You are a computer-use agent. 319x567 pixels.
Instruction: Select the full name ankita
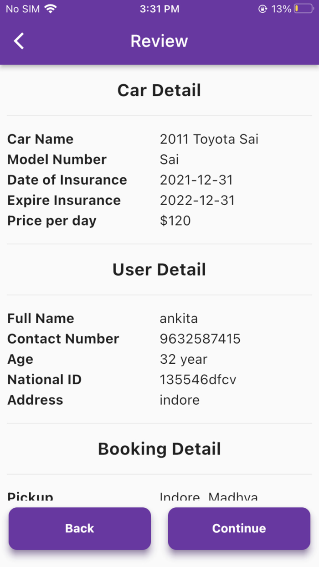178,318
